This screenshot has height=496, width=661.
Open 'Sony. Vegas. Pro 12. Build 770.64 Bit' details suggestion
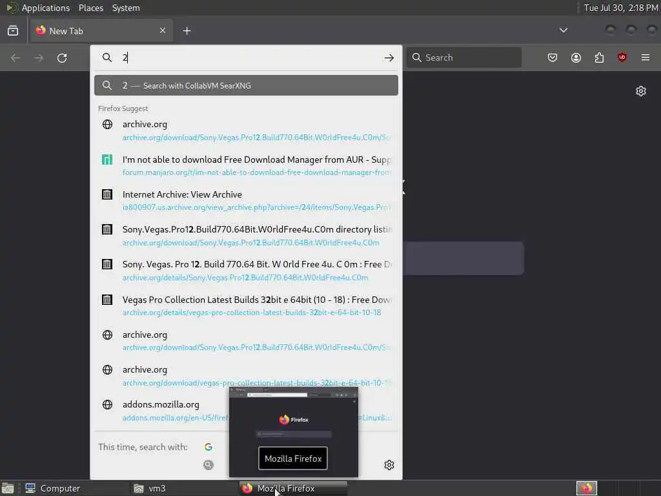(246, 271)
